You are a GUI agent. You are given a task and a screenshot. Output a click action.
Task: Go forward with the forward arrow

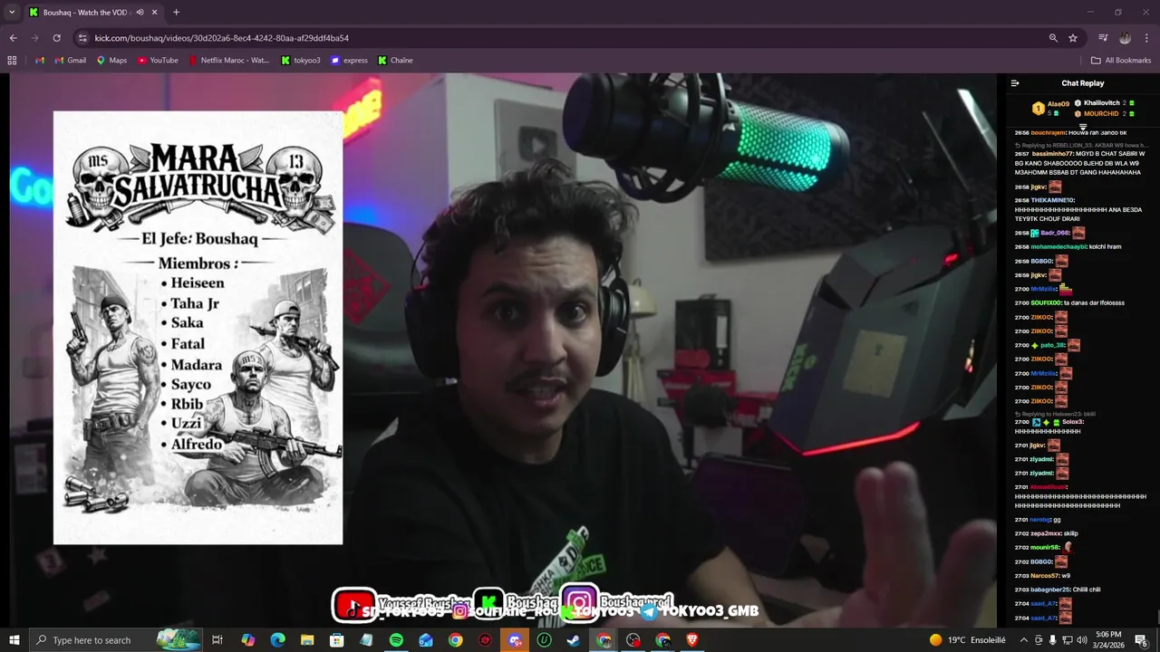34,38
